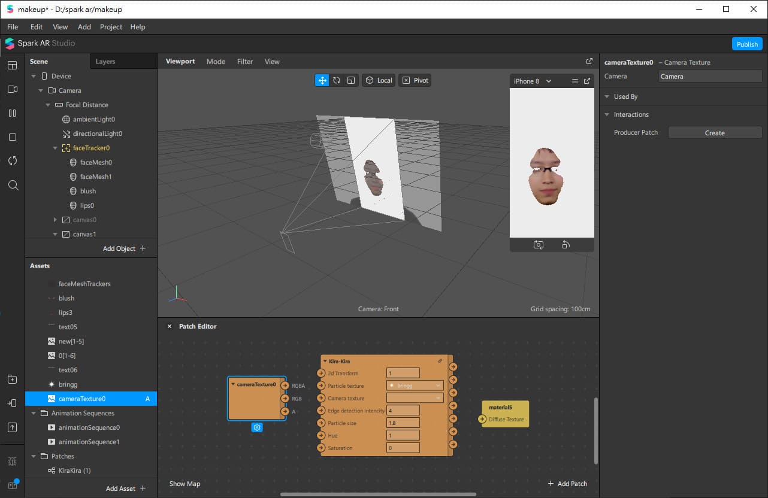Toggle the Pivot mode button
This screenshot has height=498, width=768.
pyautogui.click(x=415, y=80)
